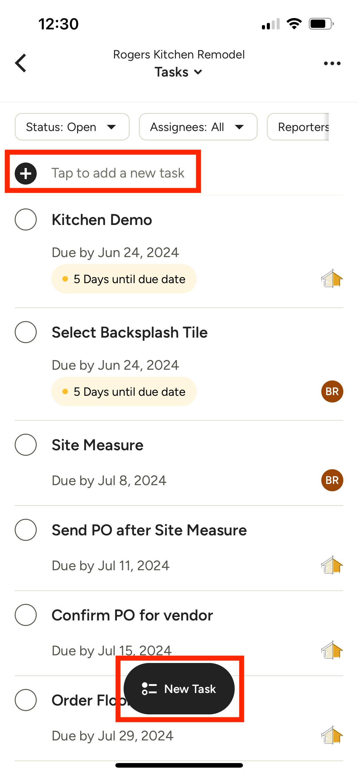Check off Select Backsplash Tile task
This screenshot has height=775, width=358.
click(x=26, y=332)
